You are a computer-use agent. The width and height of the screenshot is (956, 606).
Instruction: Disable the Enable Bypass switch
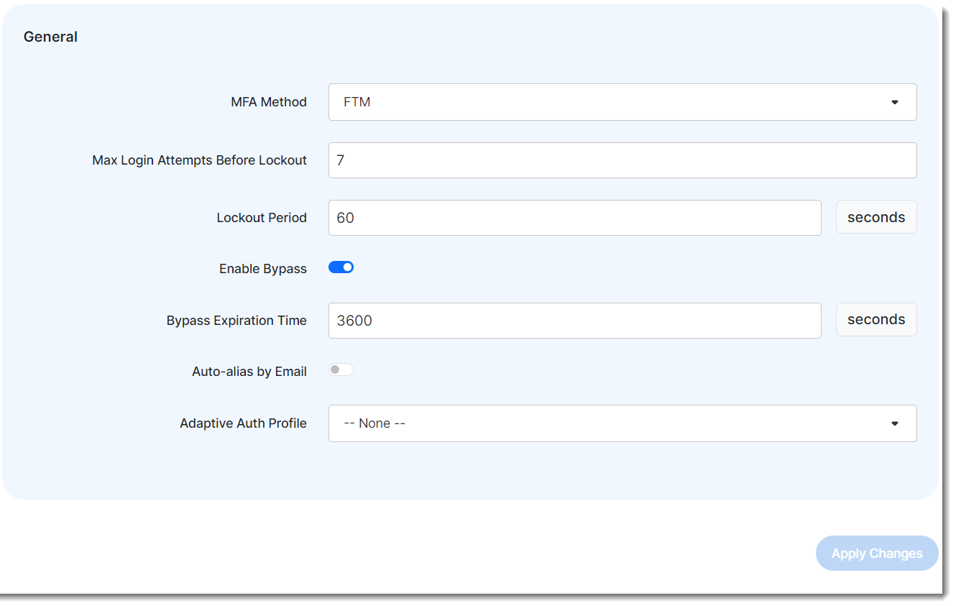pyautogui.click(x=341, y=267)
